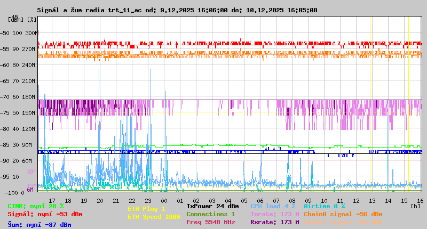This screenshot has height=229, width=427.
Task: Click the x-axis hour label '07'
Action: pyautogui.click(x=276, y=201)
